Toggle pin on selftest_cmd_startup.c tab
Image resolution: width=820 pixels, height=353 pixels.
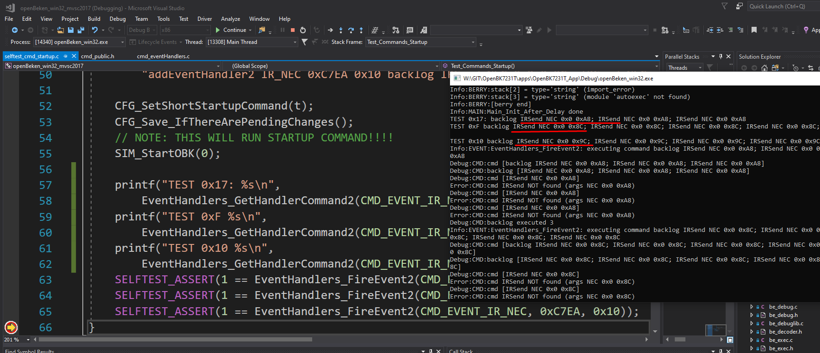(66, 56)
